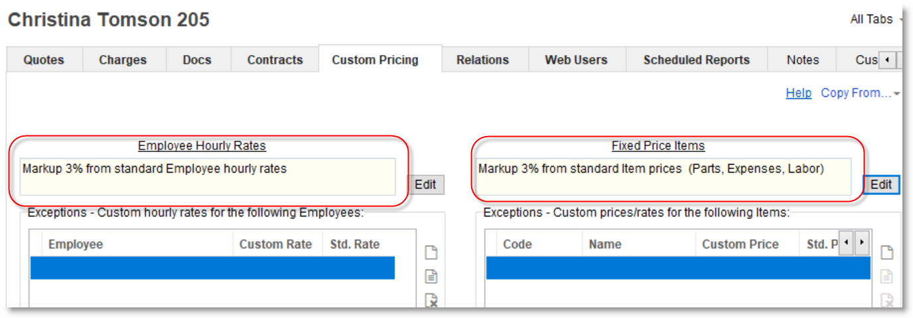
Task: Open the Copy From dropdown
Action: click(860, 94)
